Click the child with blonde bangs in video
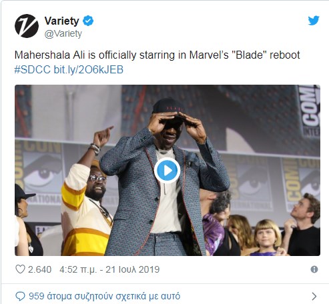This screenshot has height=304, width=329. 267,238
